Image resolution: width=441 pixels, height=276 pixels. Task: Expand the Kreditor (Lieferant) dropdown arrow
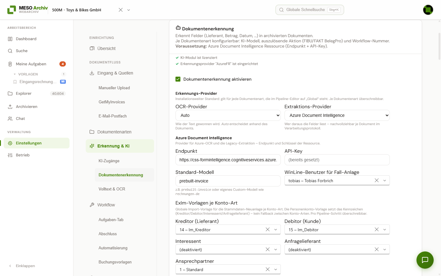click(x=276, y=230)
